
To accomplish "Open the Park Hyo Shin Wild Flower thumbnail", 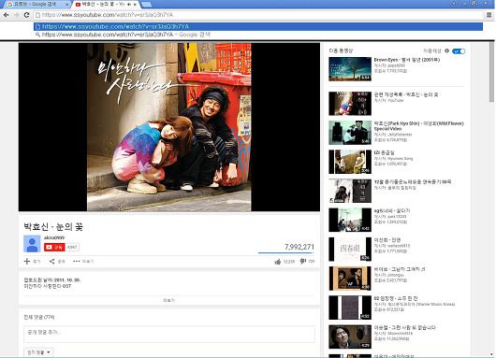I will pyautogui.click(x=350, y=133).
